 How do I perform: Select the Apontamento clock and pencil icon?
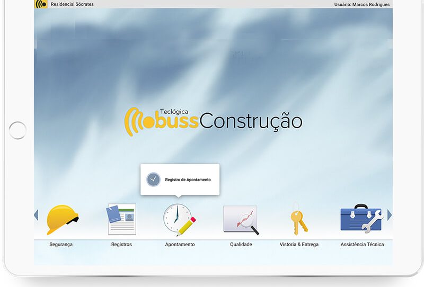click(x=179, y=220)
